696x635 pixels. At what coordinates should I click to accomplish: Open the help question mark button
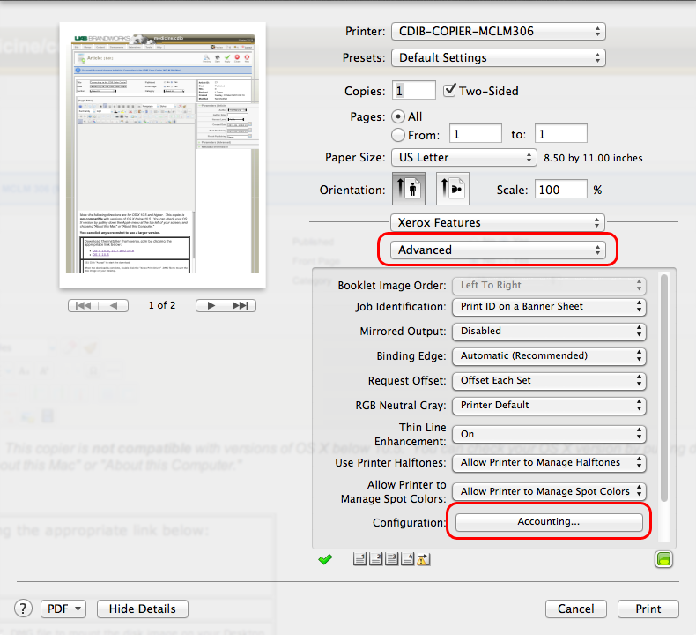click(24, 609)
